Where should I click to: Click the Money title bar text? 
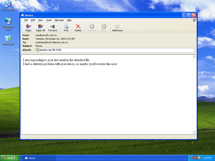pyautogui.click(x=29, y=15)
